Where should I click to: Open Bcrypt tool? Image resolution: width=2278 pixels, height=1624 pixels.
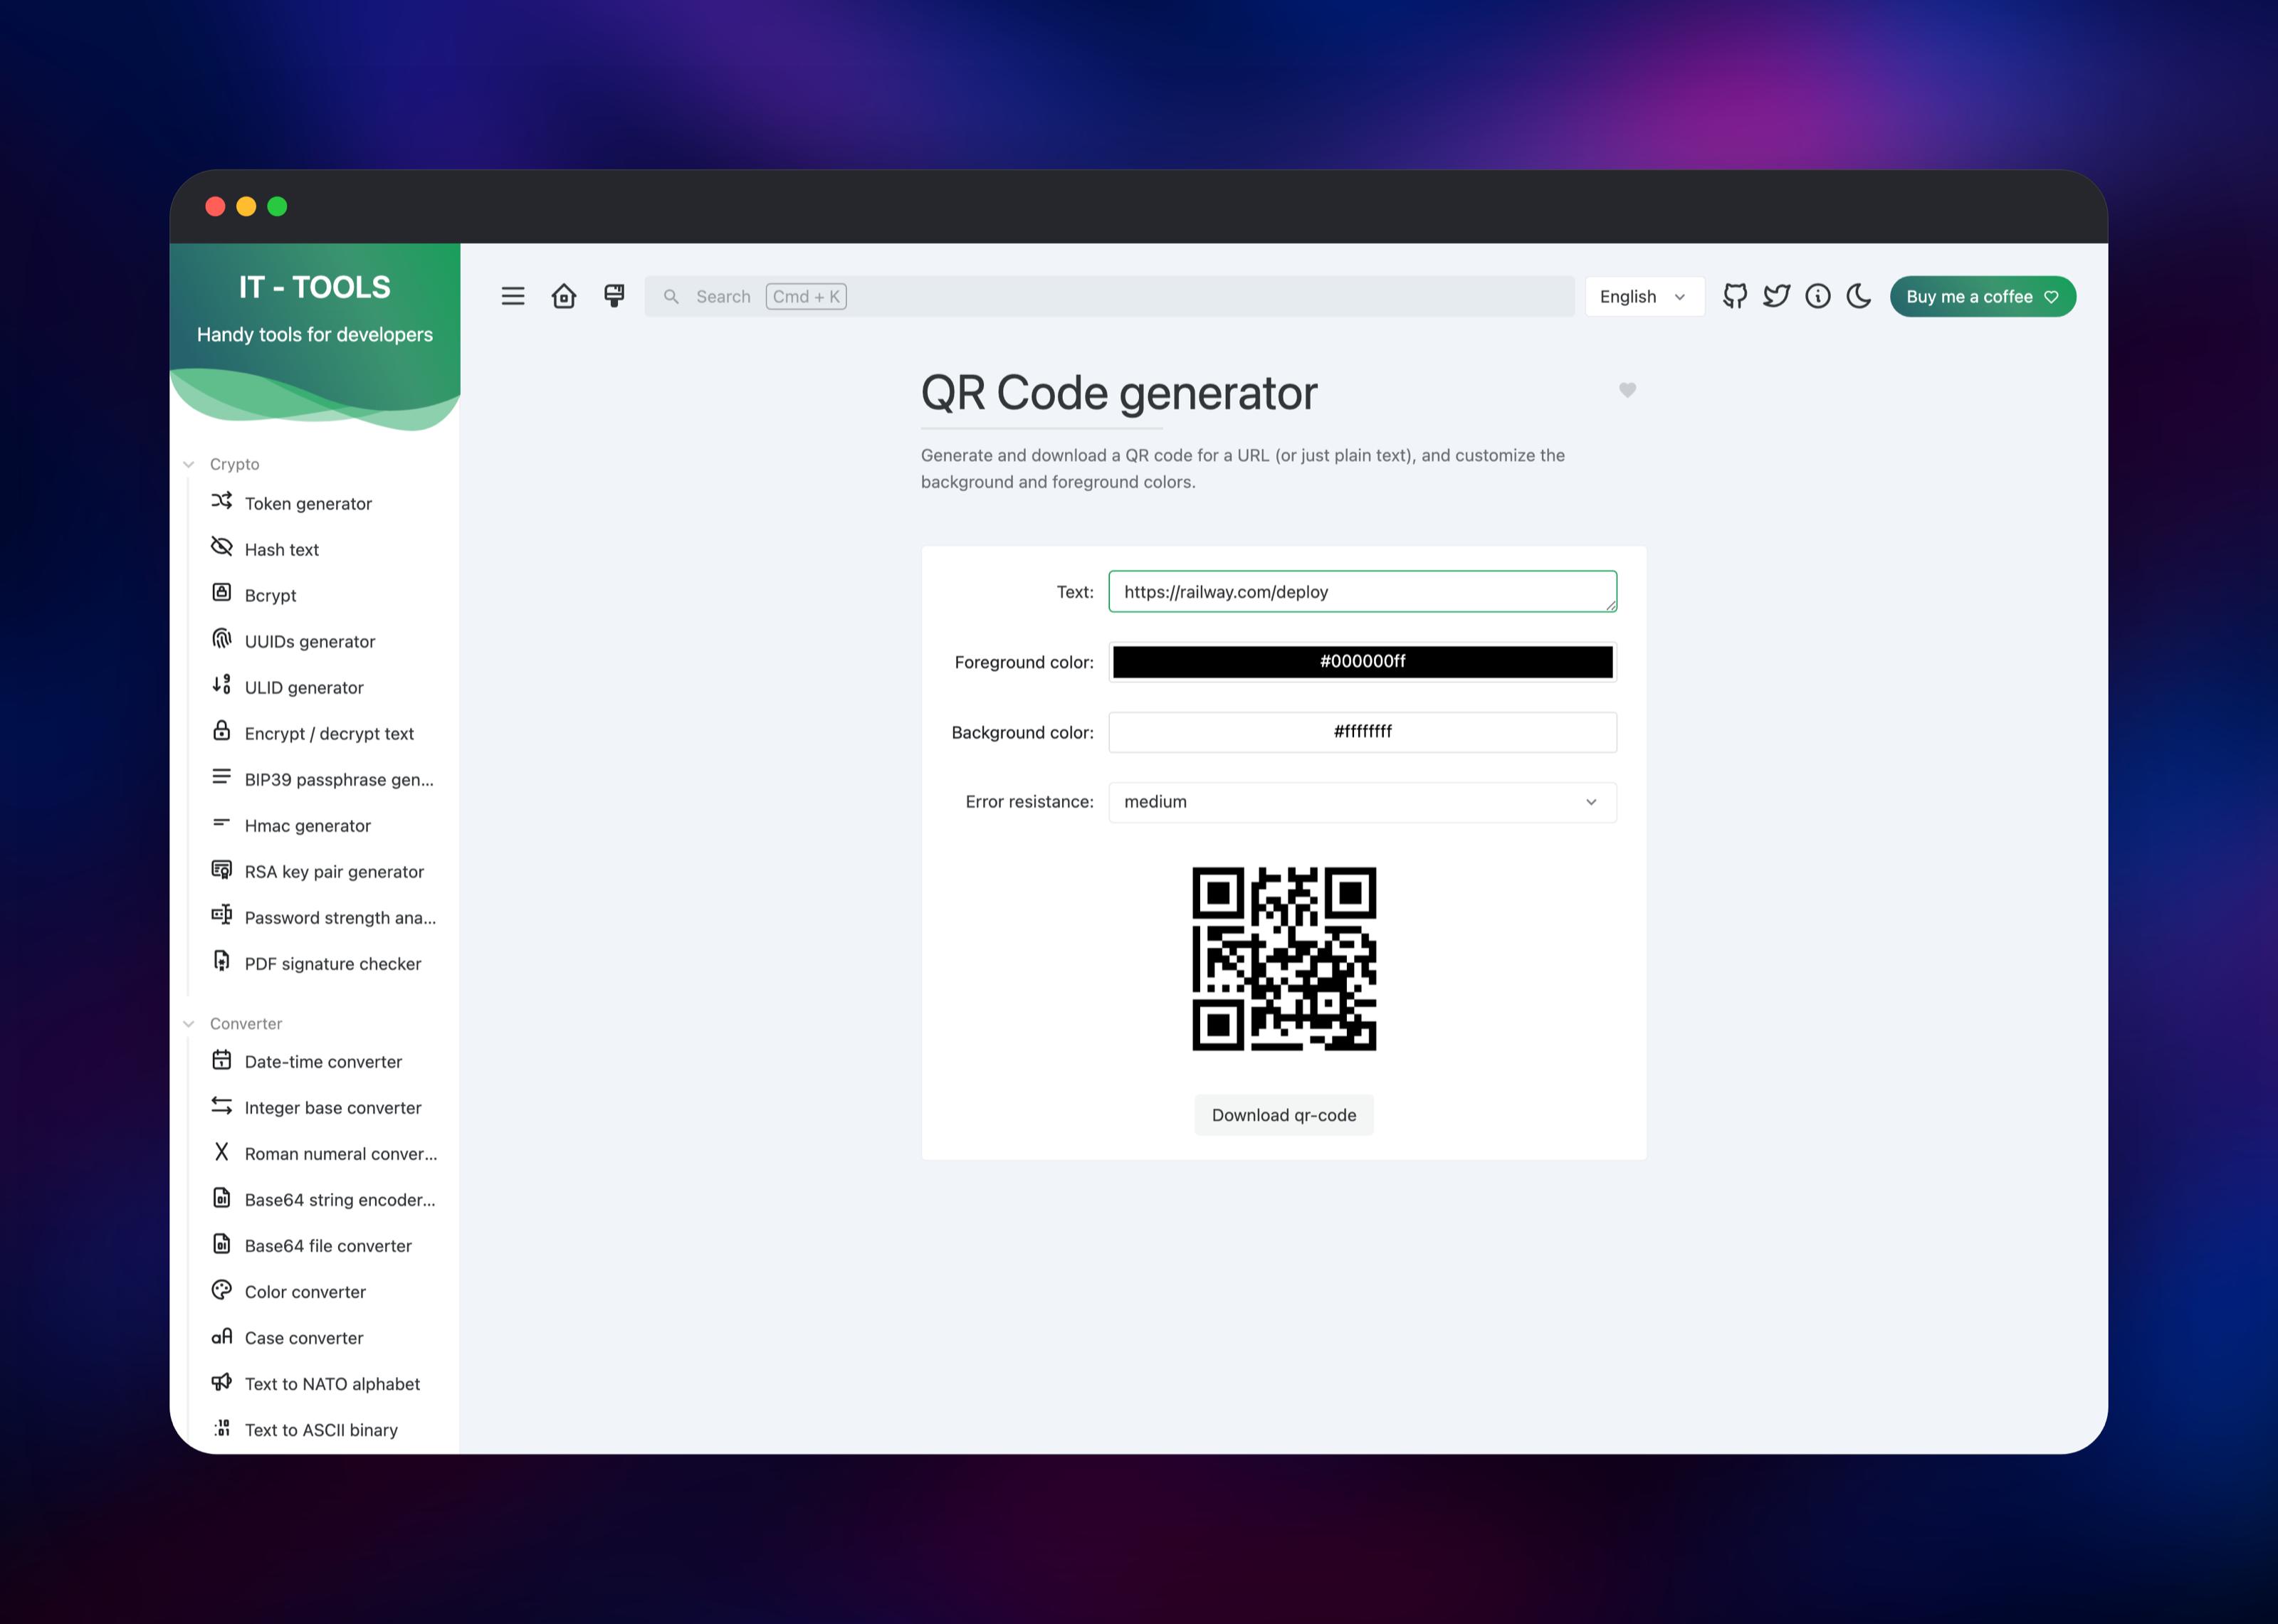click(x=270, y=596)
